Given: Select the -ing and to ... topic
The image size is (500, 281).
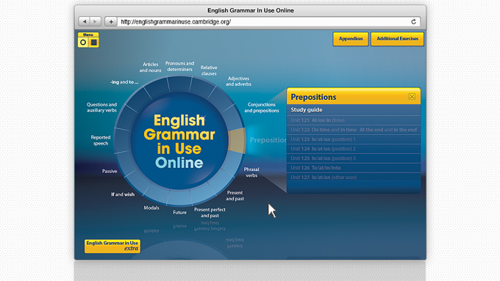Looking at the screenshot, I should tap(124, 82).
